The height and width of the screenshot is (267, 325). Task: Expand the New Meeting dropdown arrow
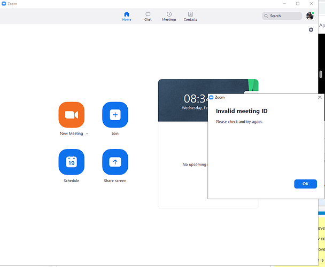point(87,133)
